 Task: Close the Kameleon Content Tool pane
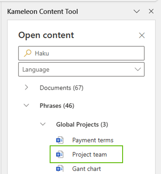point(151,11)
